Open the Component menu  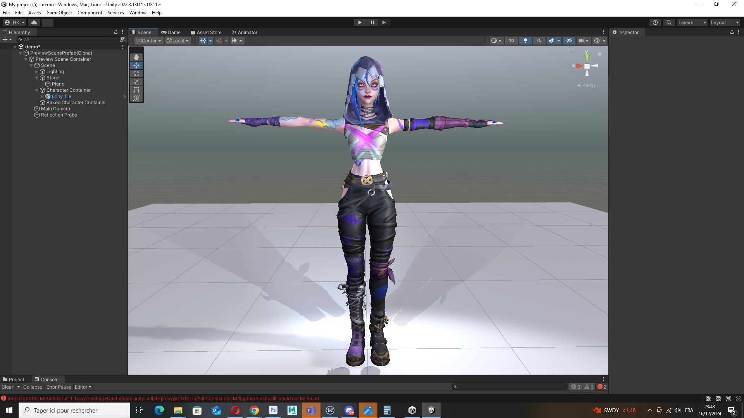90,13
